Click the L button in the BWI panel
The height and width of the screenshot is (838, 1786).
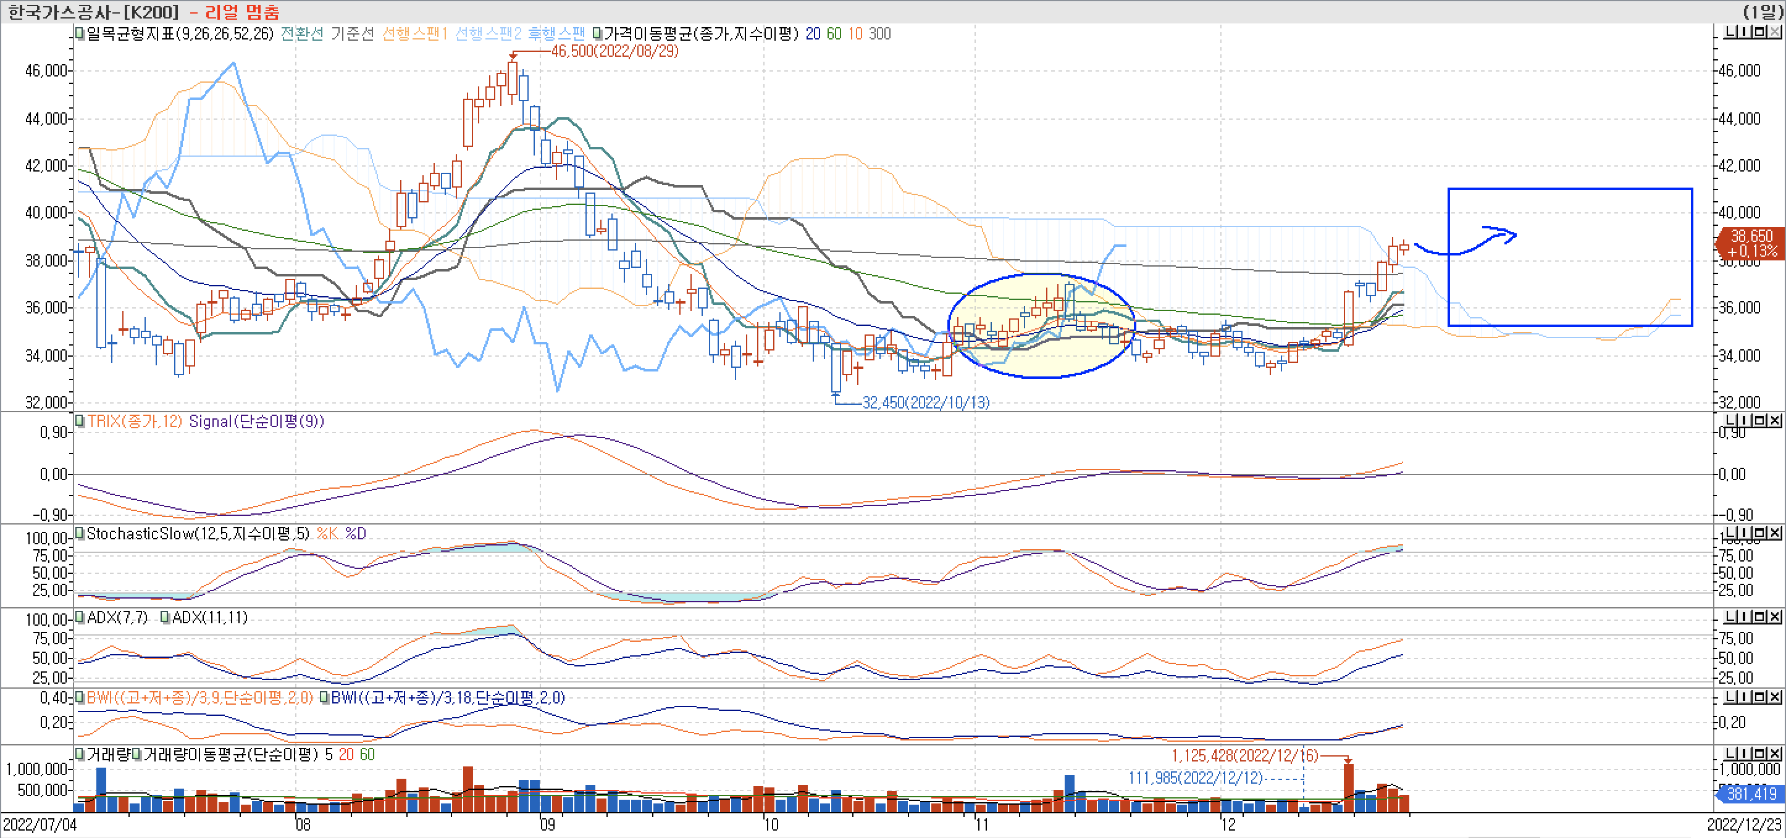1730,697
